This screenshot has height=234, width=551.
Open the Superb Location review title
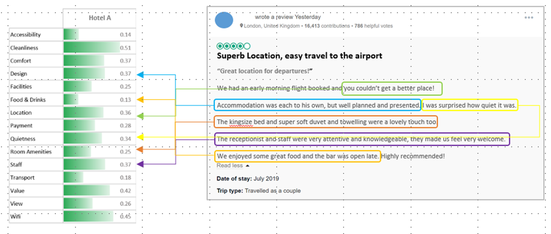300,56
